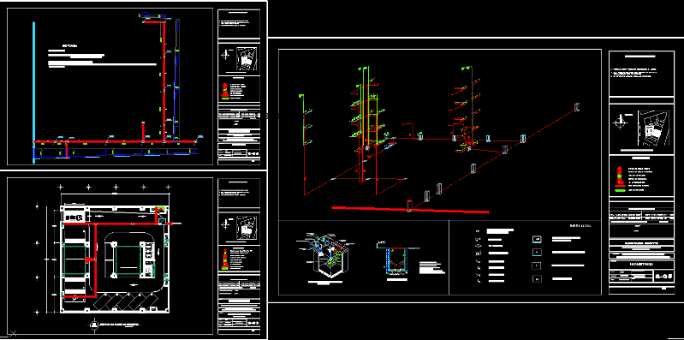Select the thick red main pipe under the isometric
Image resolution: width=684 pixels, height=340 pixels.
tap(410, 210)
